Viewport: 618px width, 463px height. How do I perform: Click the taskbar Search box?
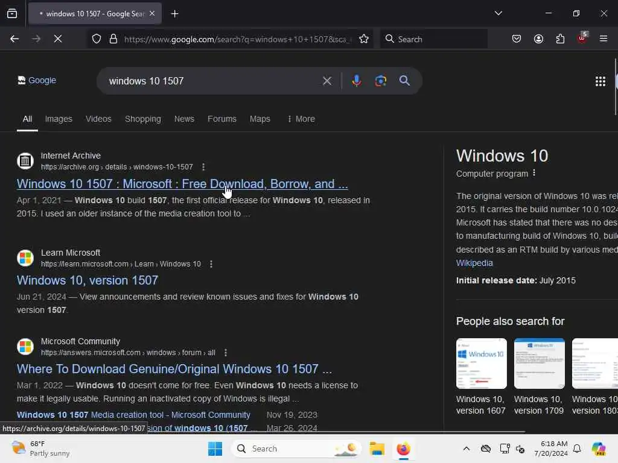click(x=296, y=449)
